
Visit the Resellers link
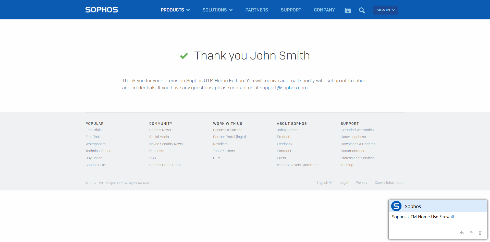220,144
